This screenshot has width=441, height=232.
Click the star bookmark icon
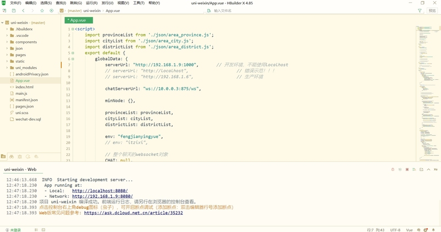tap(42, 10)
